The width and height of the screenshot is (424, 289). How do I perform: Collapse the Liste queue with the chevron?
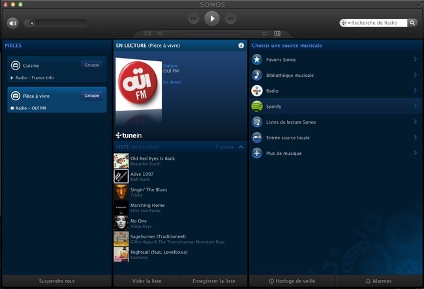click(x=241, y=147)
